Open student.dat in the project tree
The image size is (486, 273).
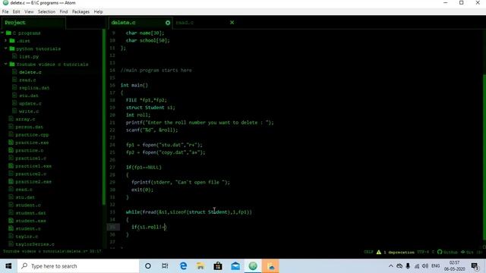[30, 213]
